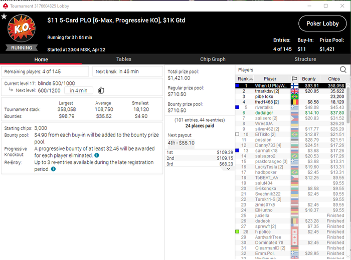Select the player row Danny733 [4]

(x=290, y=145)
